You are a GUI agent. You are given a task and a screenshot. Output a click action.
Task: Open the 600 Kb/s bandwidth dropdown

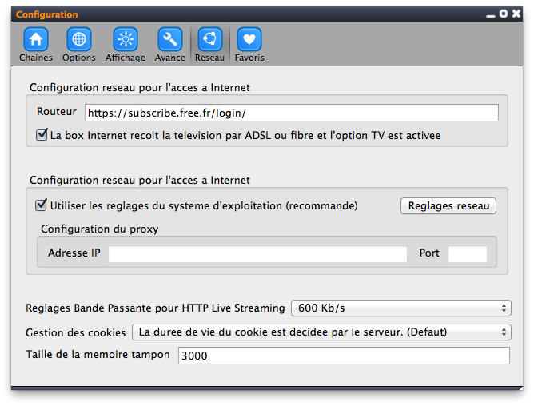click(x=401, y=308)
